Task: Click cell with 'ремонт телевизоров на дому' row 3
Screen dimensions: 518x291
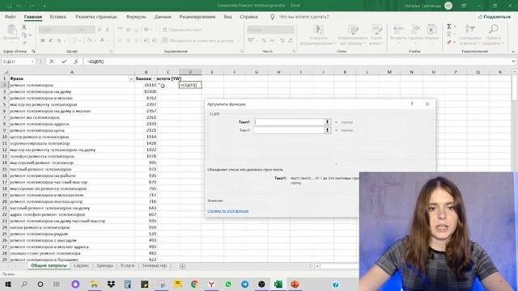Action: tap(72, 91)
